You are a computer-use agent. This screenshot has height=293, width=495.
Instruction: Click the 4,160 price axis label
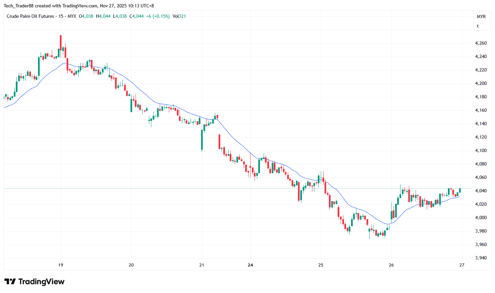click(481, 110)
